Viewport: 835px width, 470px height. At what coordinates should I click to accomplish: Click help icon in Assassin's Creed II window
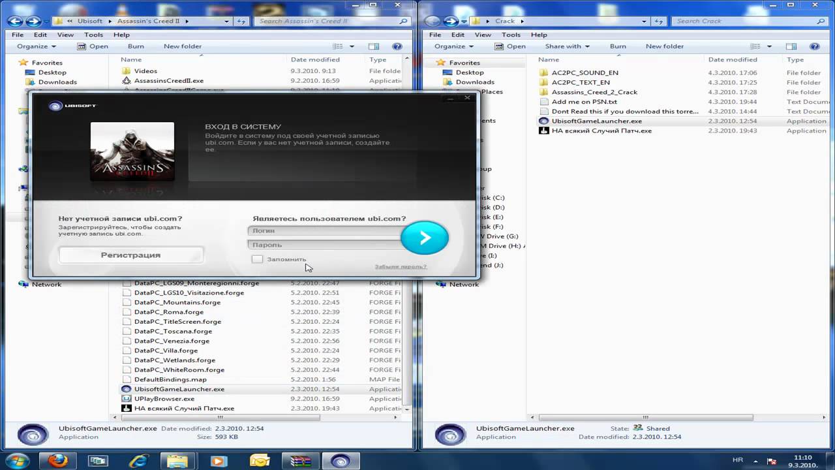click(397, 46)
